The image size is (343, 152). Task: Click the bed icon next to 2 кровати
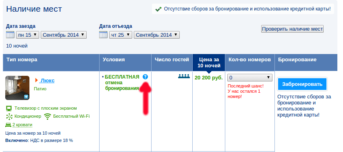8,125
